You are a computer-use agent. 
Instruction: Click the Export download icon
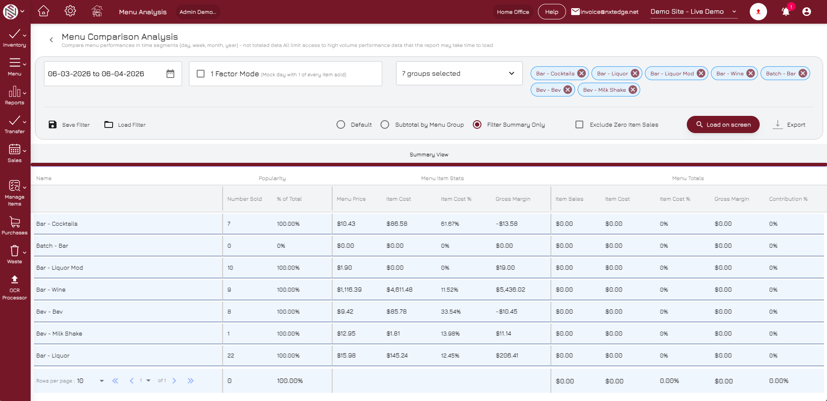(x=778, y=124)
